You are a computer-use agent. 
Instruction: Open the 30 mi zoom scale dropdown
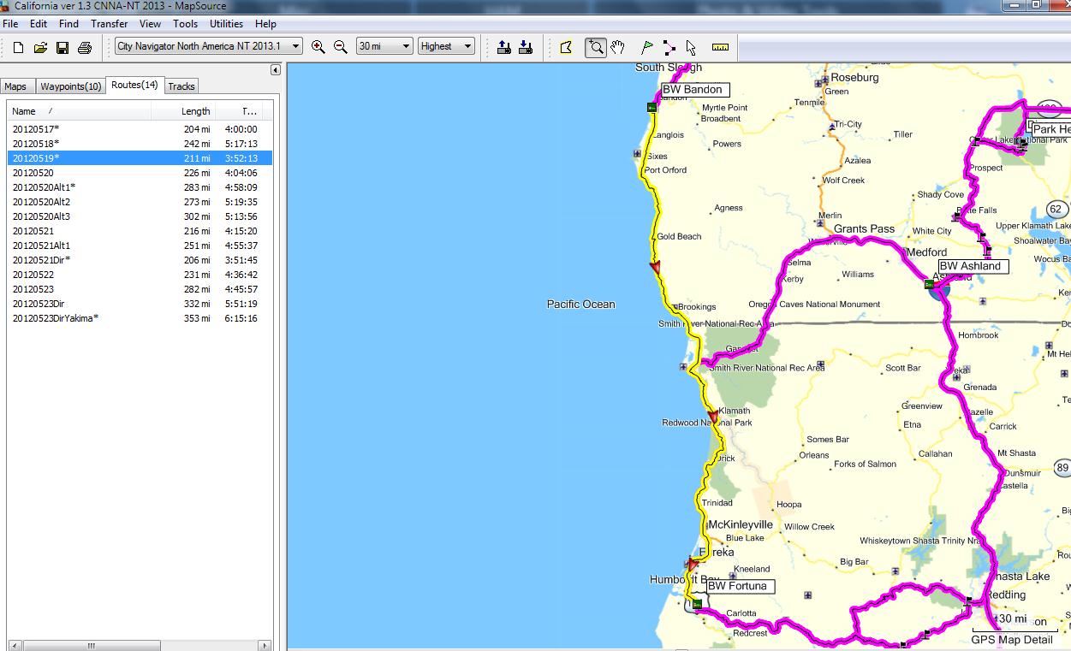pyautogui.click(x=406, y=46)
